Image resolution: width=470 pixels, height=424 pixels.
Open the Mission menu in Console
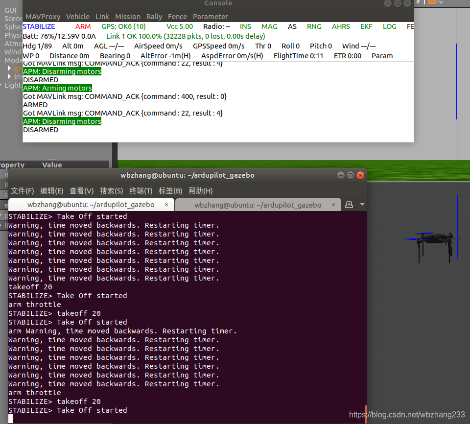tap(128, 17)
